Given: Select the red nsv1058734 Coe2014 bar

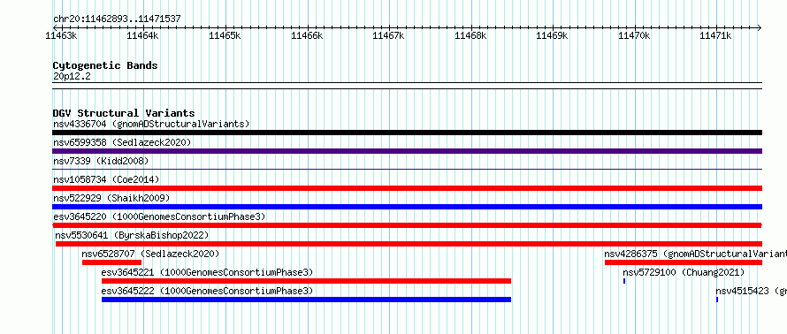Looking at the screenshot, I should click(x=407, y=188).
